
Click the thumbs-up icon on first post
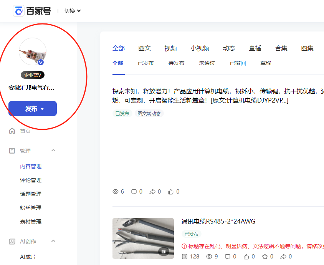coord(171,192)
